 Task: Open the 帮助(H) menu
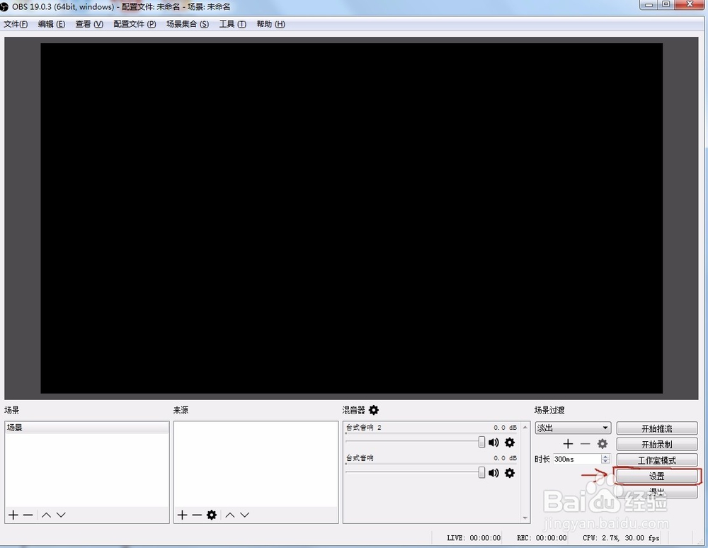[270, 24]
